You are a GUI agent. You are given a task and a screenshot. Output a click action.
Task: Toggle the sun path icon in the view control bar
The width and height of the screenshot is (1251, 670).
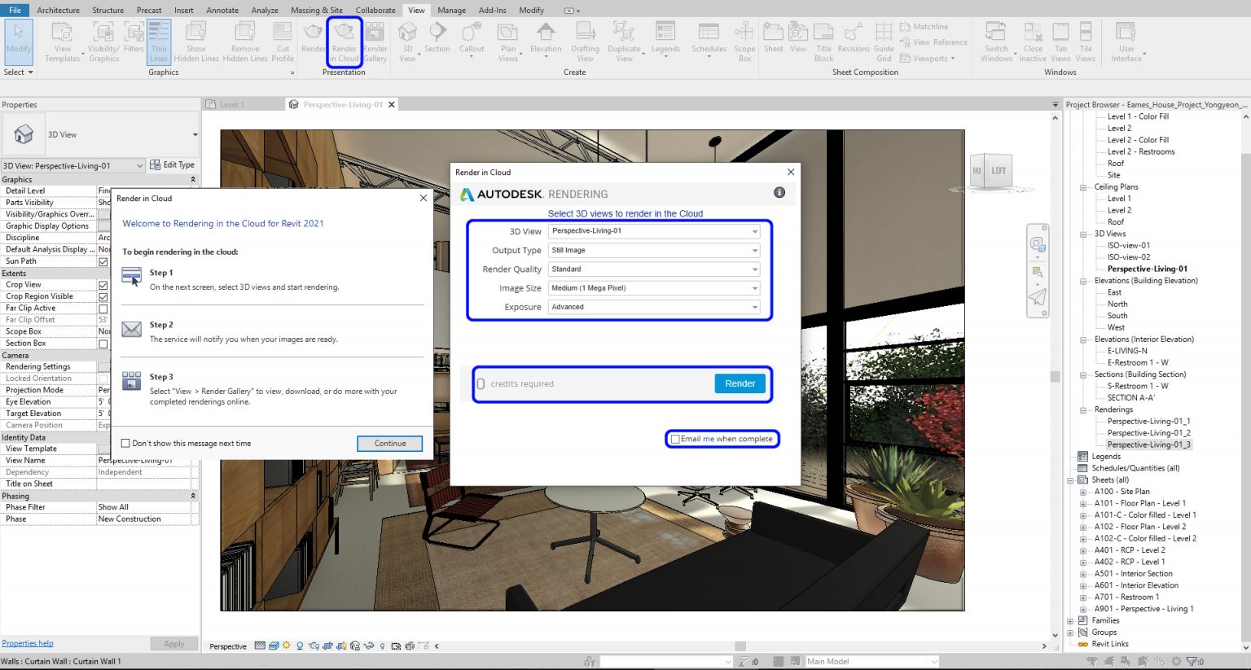[x=287, y=645]
